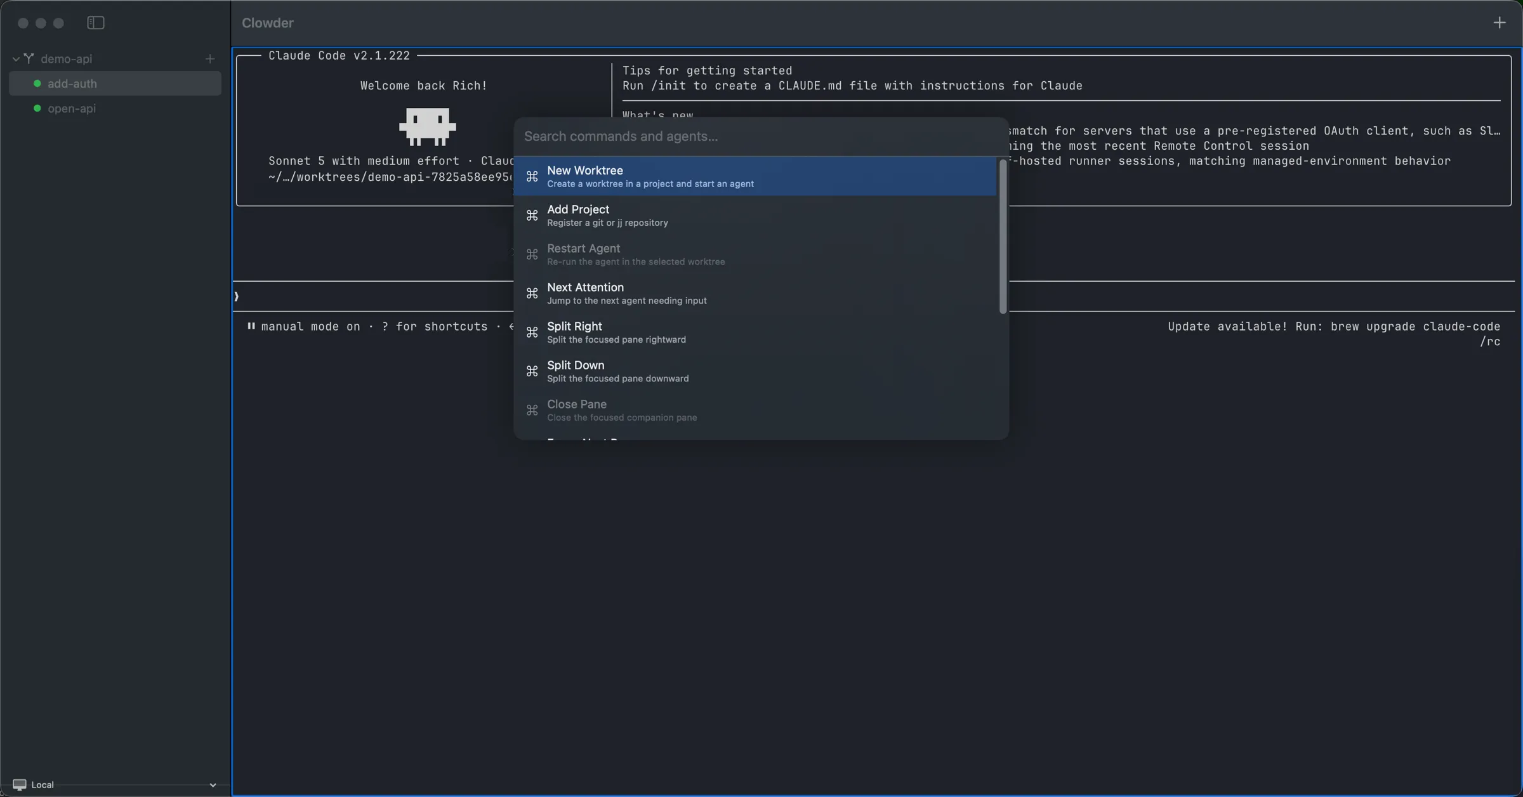1523x797 pixels.
Task: Click the command icon beside New Worktree
Action: point(532,176)
